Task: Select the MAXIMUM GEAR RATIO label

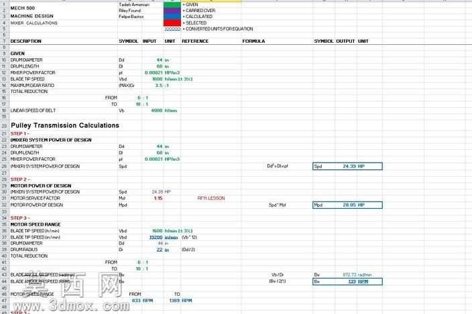Action: tap(32, 85)
